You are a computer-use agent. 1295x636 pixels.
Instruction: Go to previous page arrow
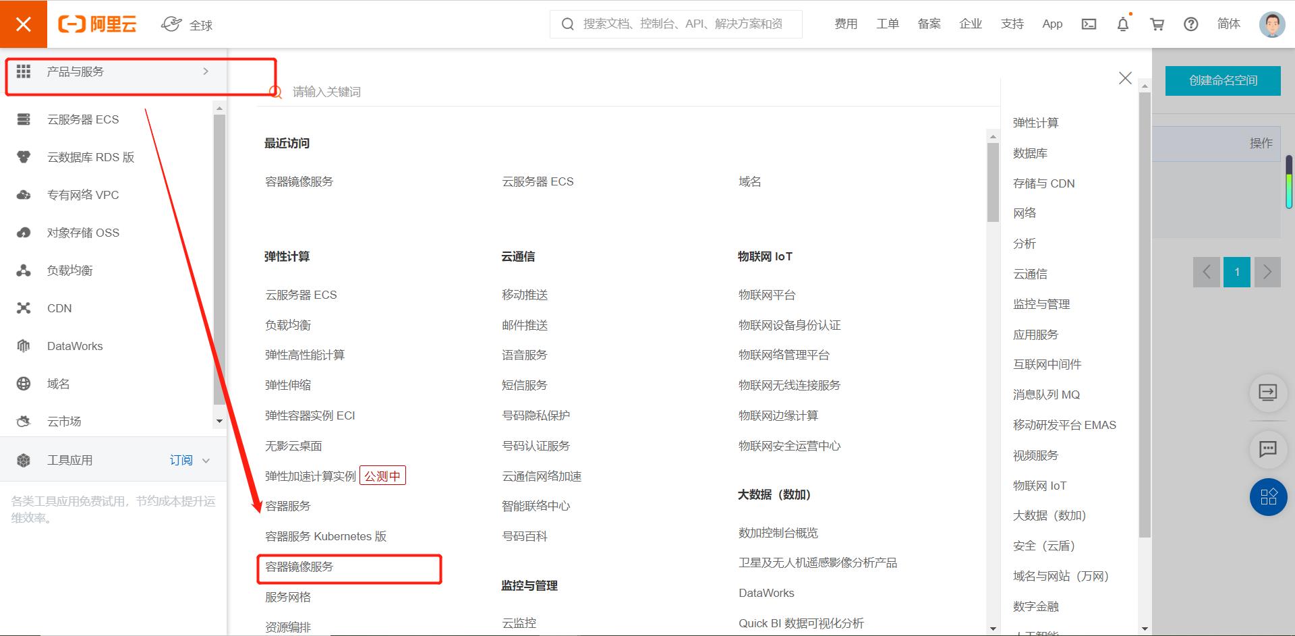click(1207, 272)
